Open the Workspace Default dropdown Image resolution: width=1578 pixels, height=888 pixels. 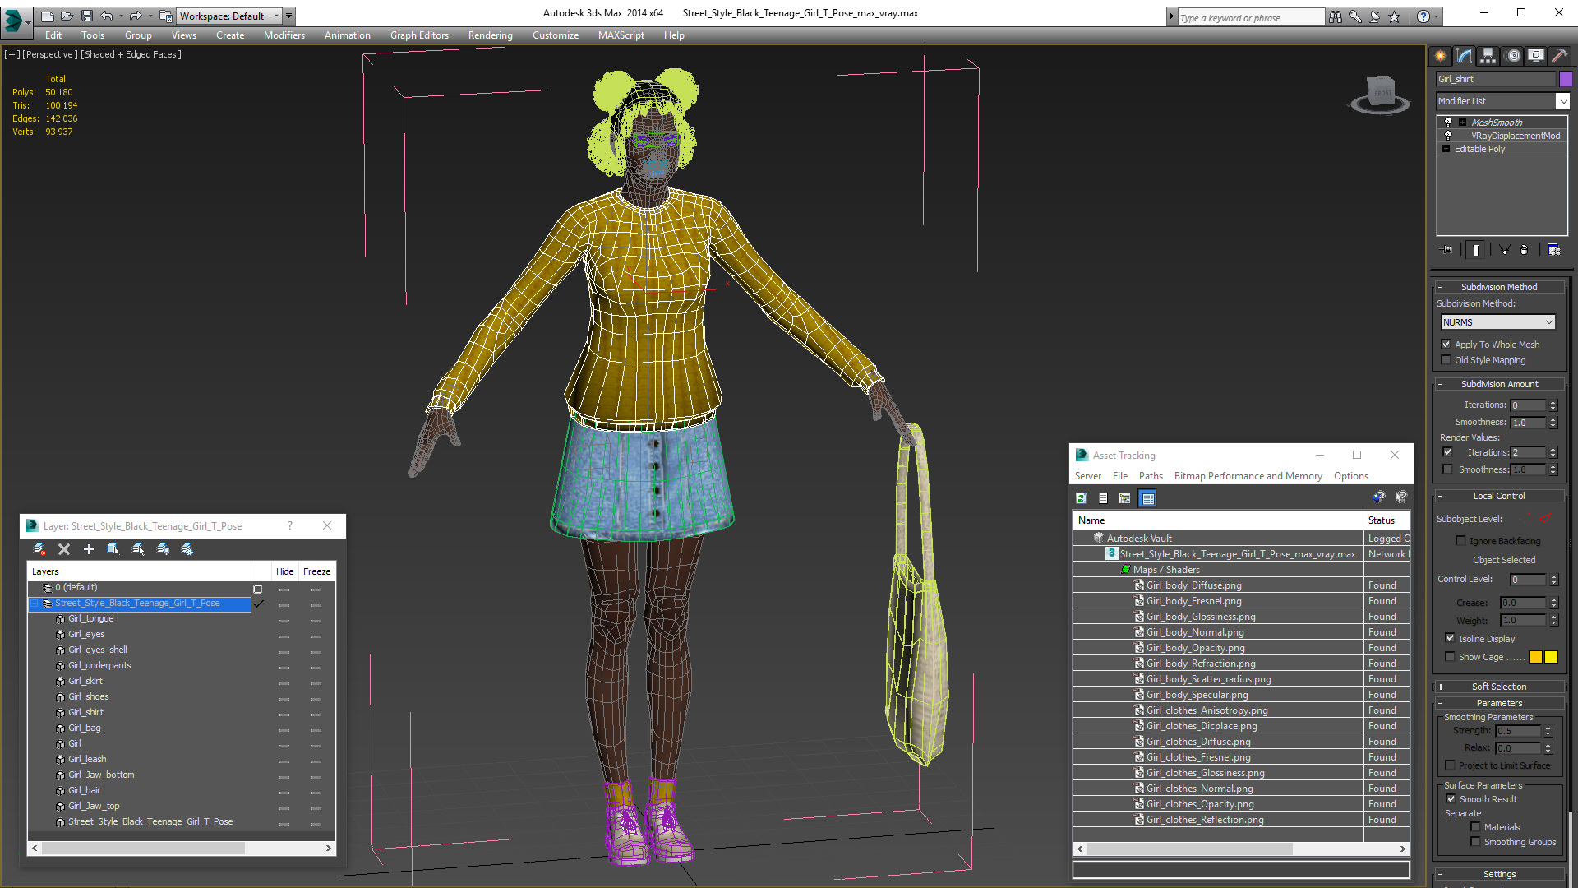click(x=230, y=16)
